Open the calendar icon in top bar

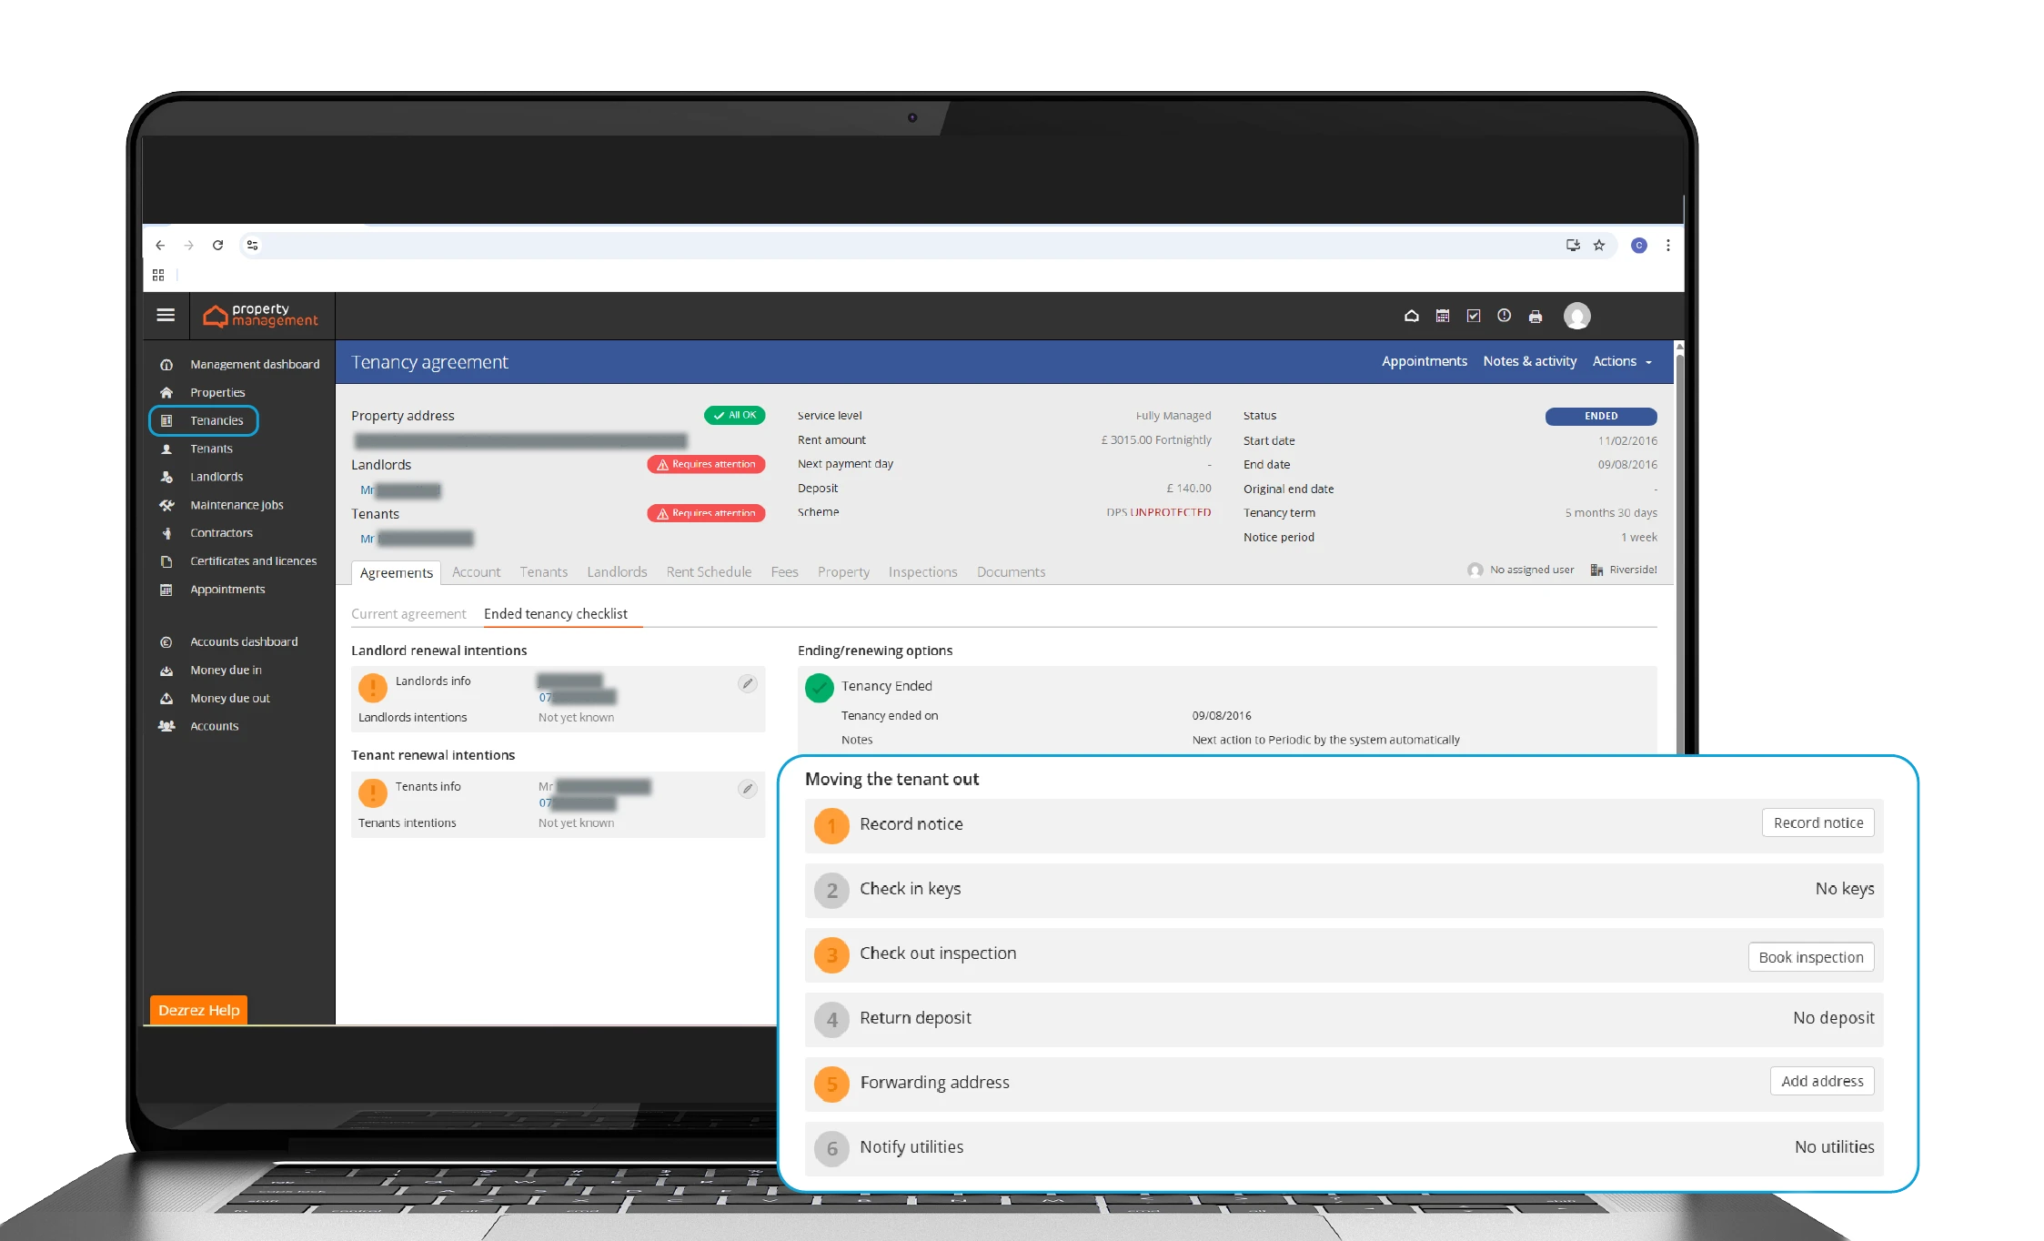point(1443,316)
